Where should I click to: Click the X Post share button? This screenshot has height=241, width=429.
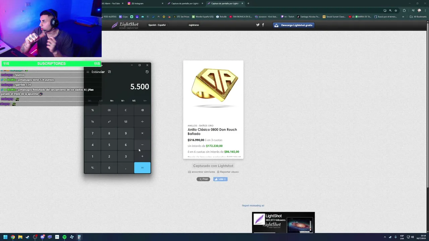(203, 179)
